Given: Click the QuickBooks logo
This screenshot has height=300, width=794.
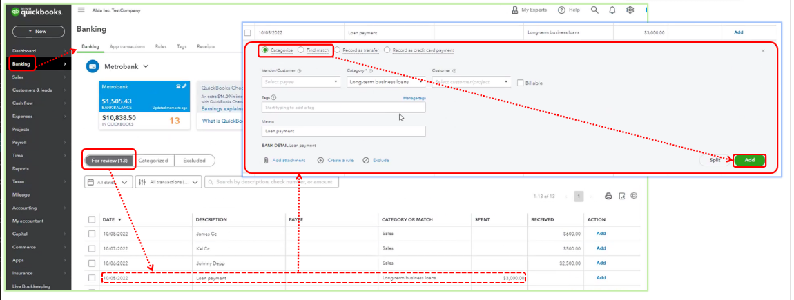Looking at the screenshot, I should pos(37,12).
